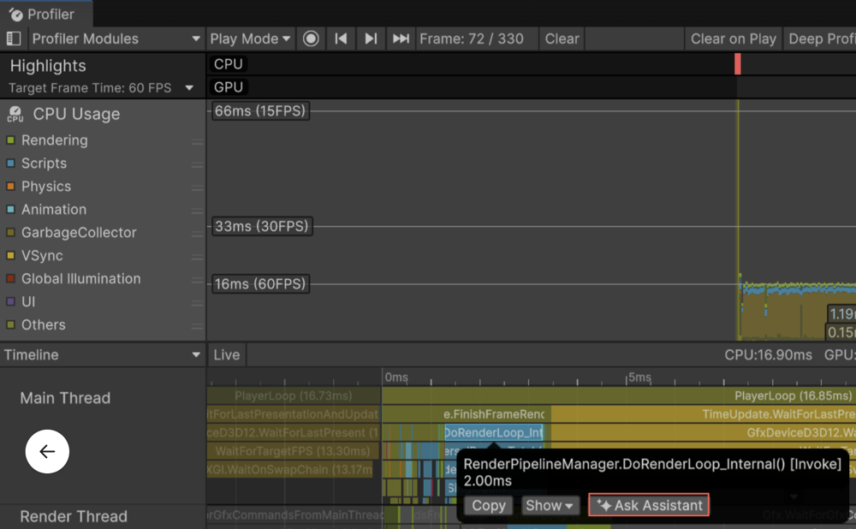Advance to the next frame arrow icon
This screenshot has width=856, height=529.
[370, 39]
